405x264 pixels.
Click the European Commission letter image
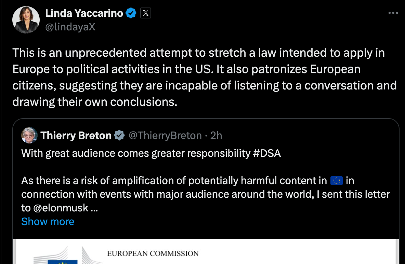pyautogui.click(x=205, y=253)
